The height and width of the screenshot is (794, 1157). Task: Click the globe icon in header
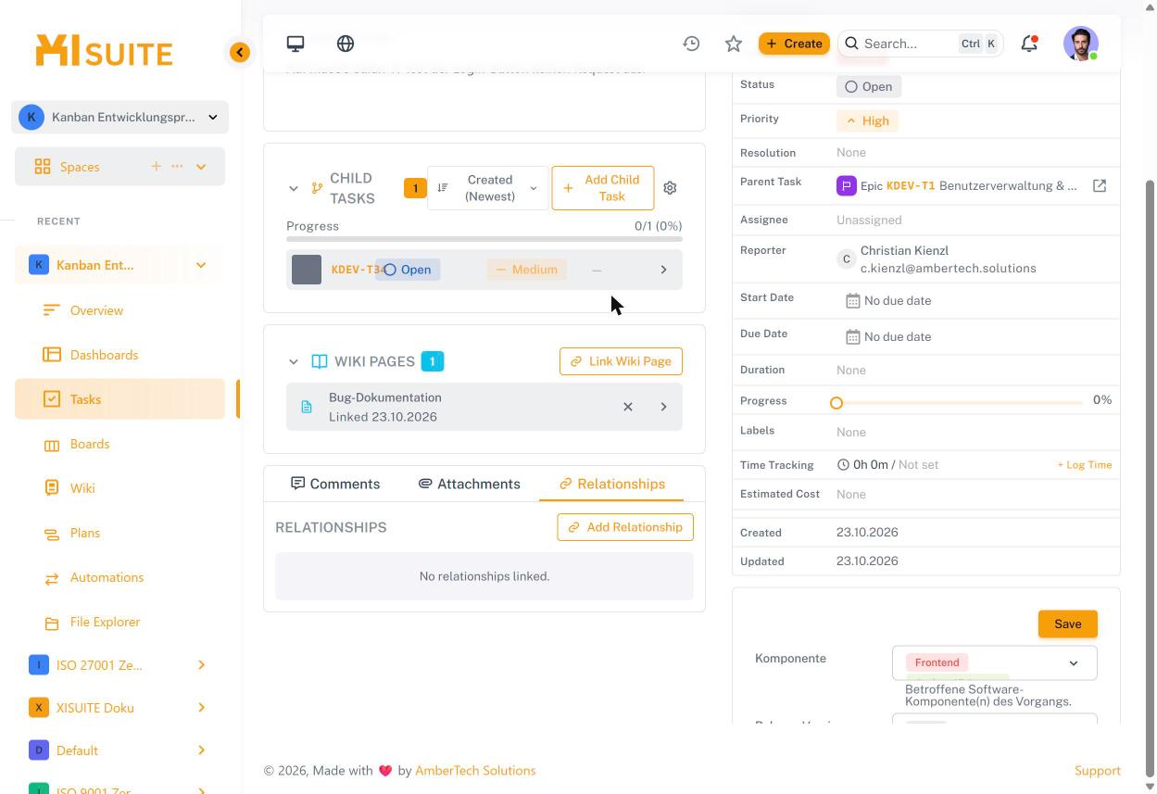pyautogui.click(x=346, y=44)
